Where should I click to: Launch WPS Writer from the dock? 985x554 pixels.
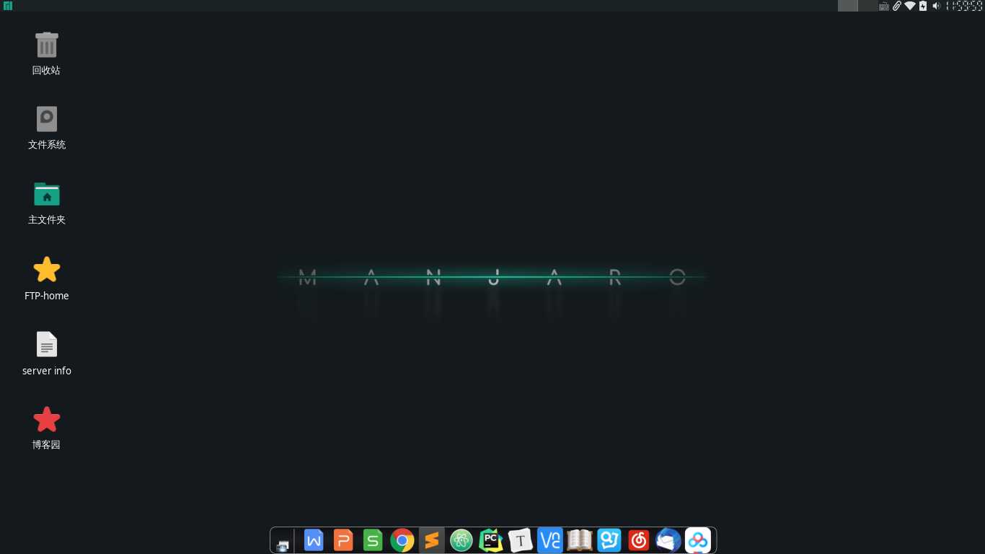pos(314,540)
